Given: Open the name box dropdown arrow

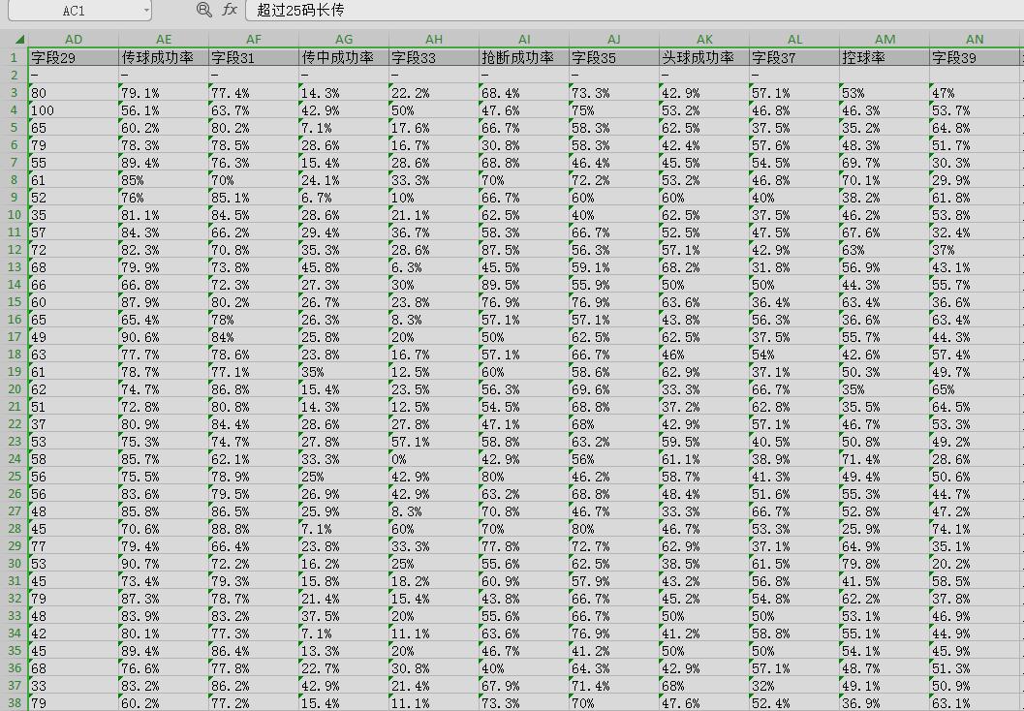Looking at the screenshot, I should [x=146, y=11].
